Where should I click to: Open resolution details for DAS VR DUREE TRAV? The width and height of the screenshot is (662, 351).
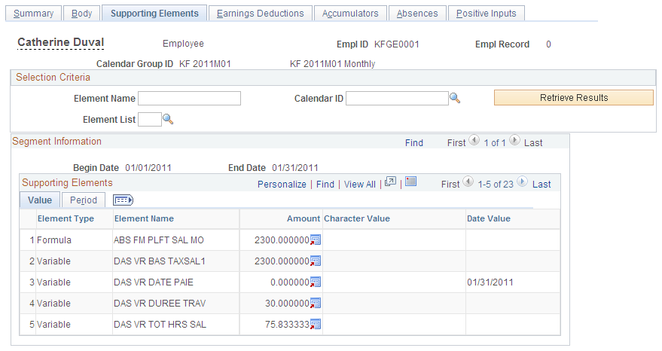(316, 304)
